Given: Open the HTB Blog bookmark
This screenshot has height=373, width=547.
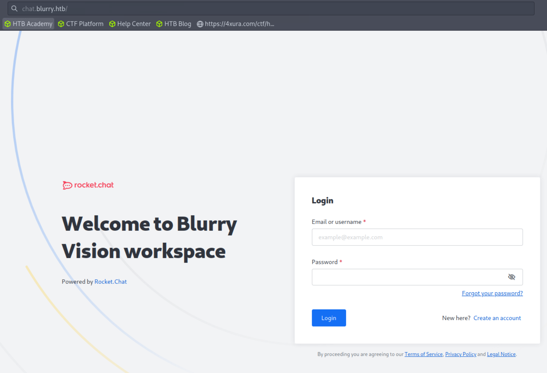Looking at the screenshot, I should click(177, 24).
